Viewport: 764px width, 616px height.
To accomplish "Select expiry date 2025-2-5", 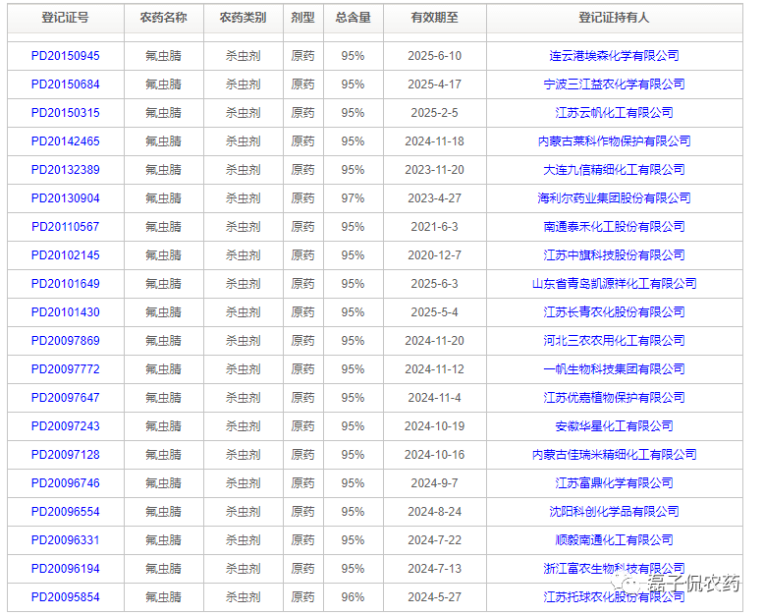I will point(435,113).
